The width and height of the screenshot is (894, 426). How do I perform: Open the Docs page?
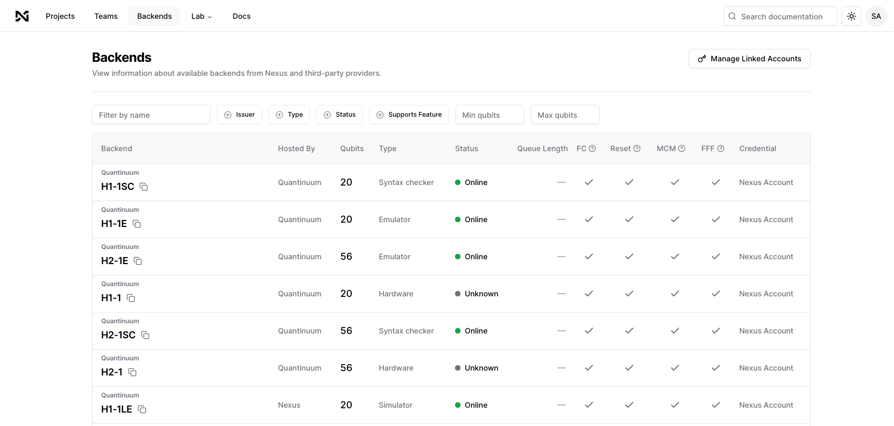(x=242, y=16)
